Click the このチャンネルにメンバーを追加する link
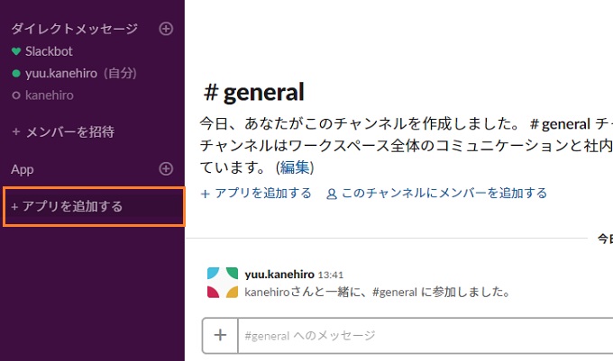613x361 pixels. tap(443, 193)
